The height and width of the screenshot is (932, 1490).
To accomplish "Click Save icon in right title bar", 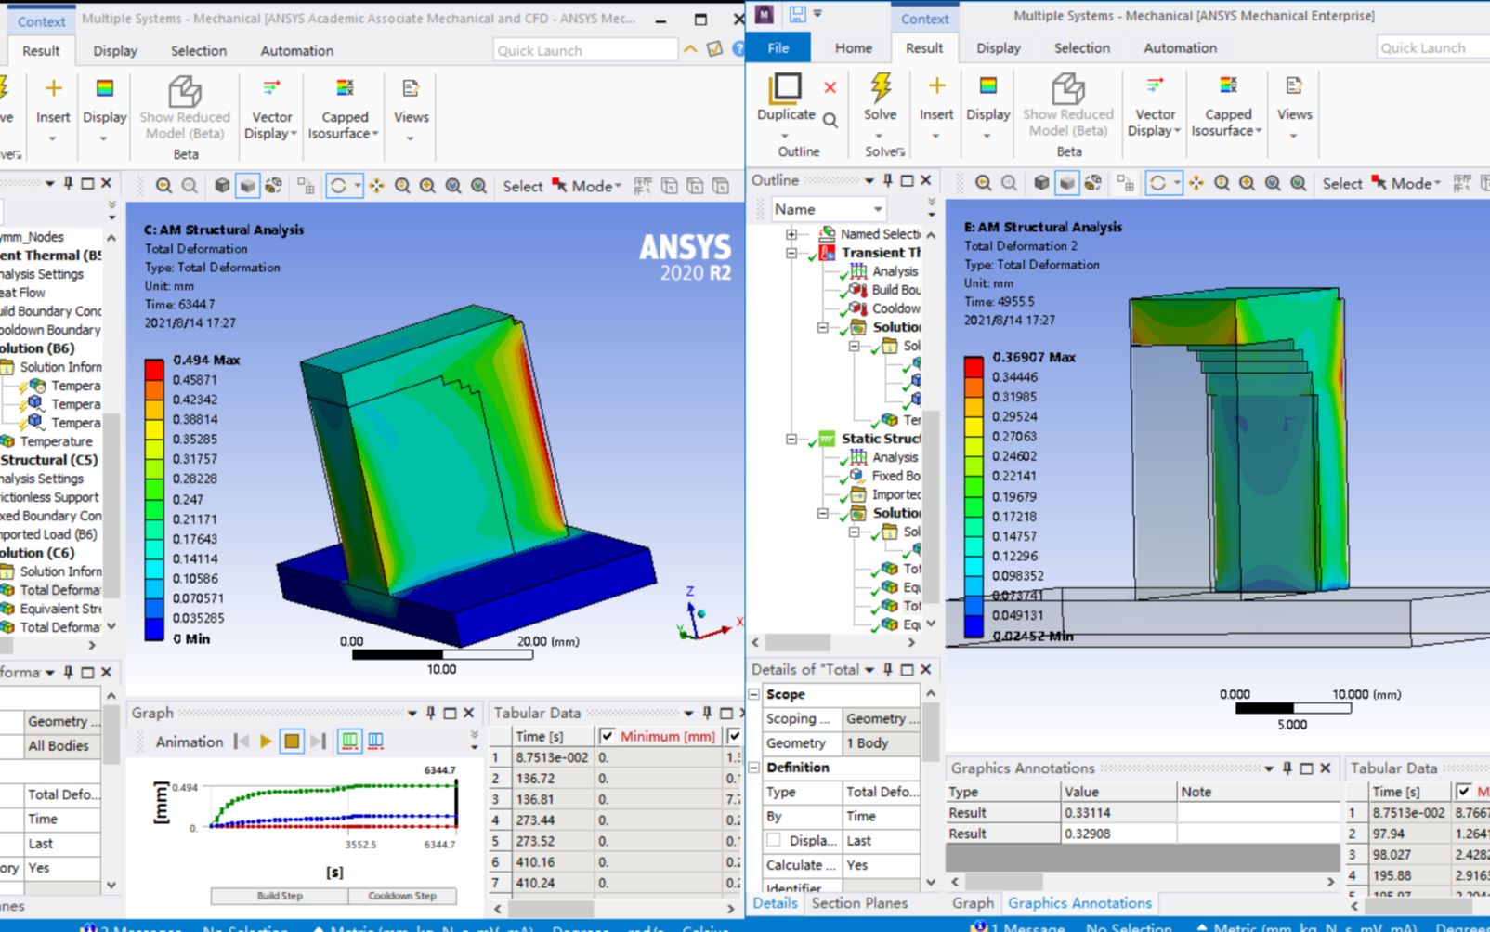I will coord(797,14).
